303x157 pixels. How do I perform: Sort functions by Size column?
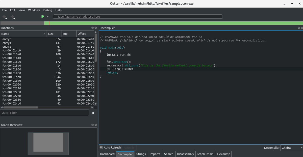coord(54,34)
